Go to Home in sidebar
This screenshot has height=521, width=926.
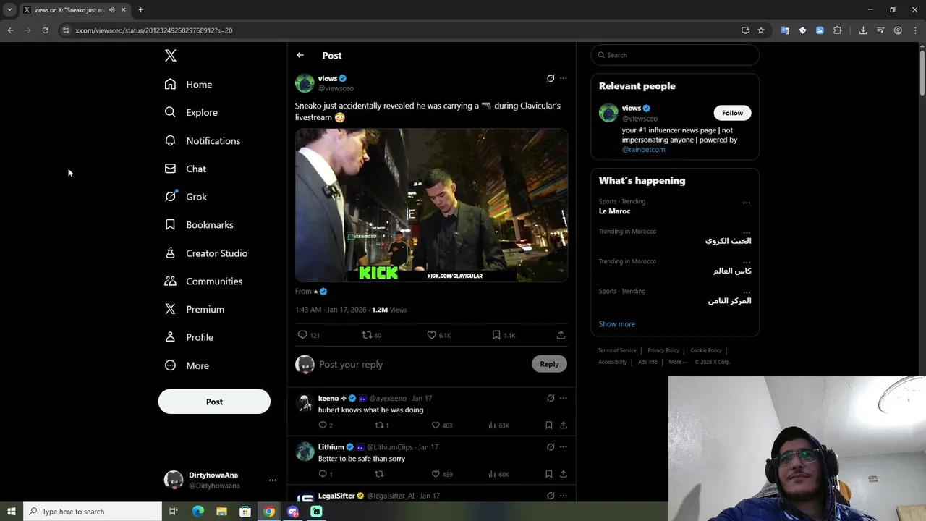[188, 85]
